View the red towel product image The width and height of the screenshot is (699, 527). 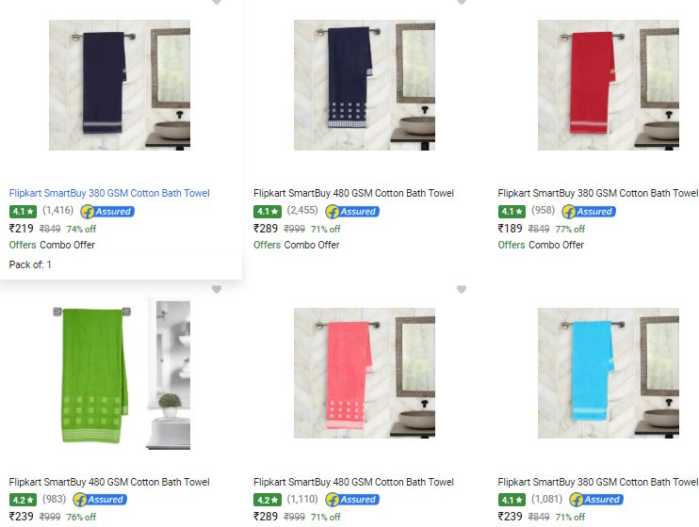[609, 85]
